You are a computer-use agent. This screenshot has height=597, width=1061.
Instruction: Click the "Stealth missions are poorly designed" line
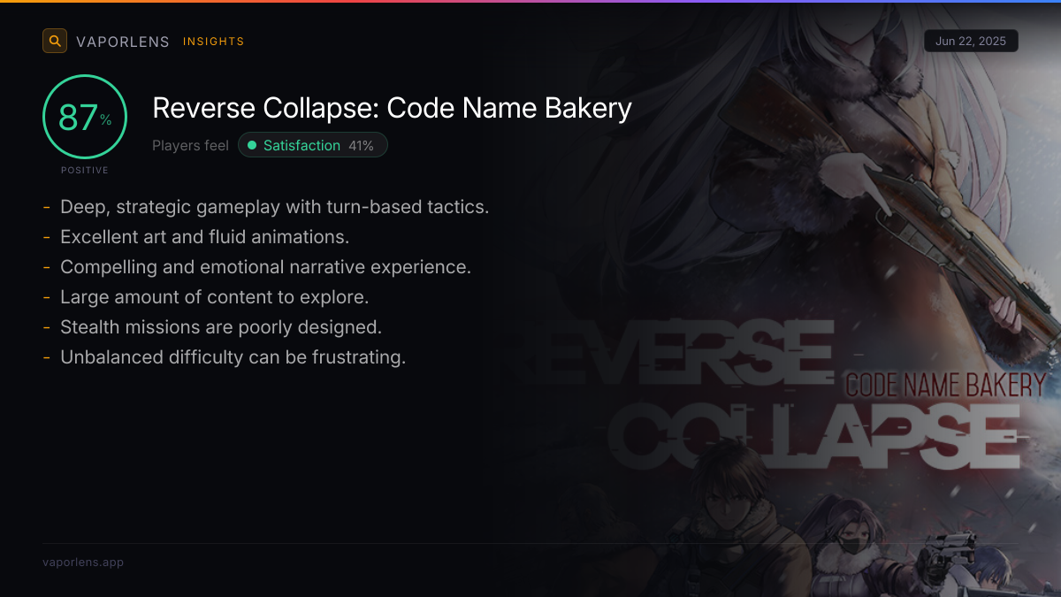click(221, 327)
